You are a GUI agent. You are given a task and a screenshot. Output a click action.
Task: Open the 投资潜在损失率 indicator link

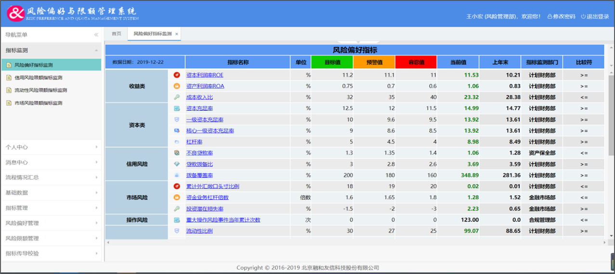[x=205, y=209]
